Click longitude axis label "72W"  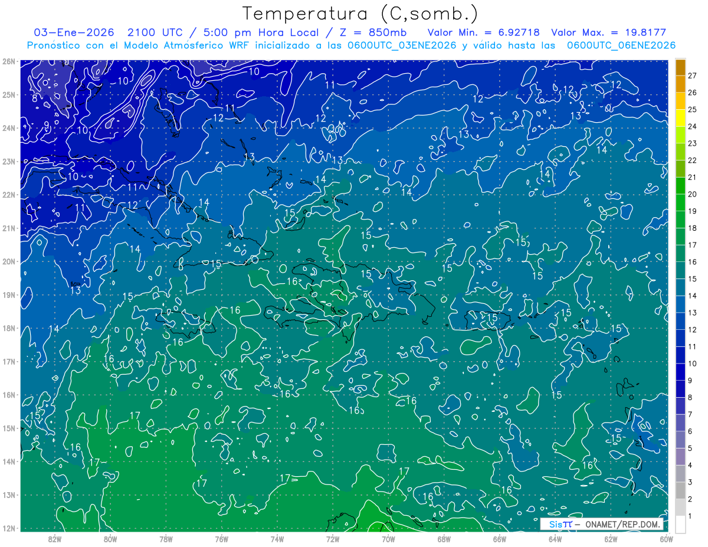[x=333, y=539]
